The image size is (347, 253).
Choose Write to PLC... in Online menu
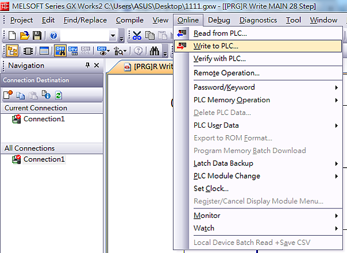point(258,46)
